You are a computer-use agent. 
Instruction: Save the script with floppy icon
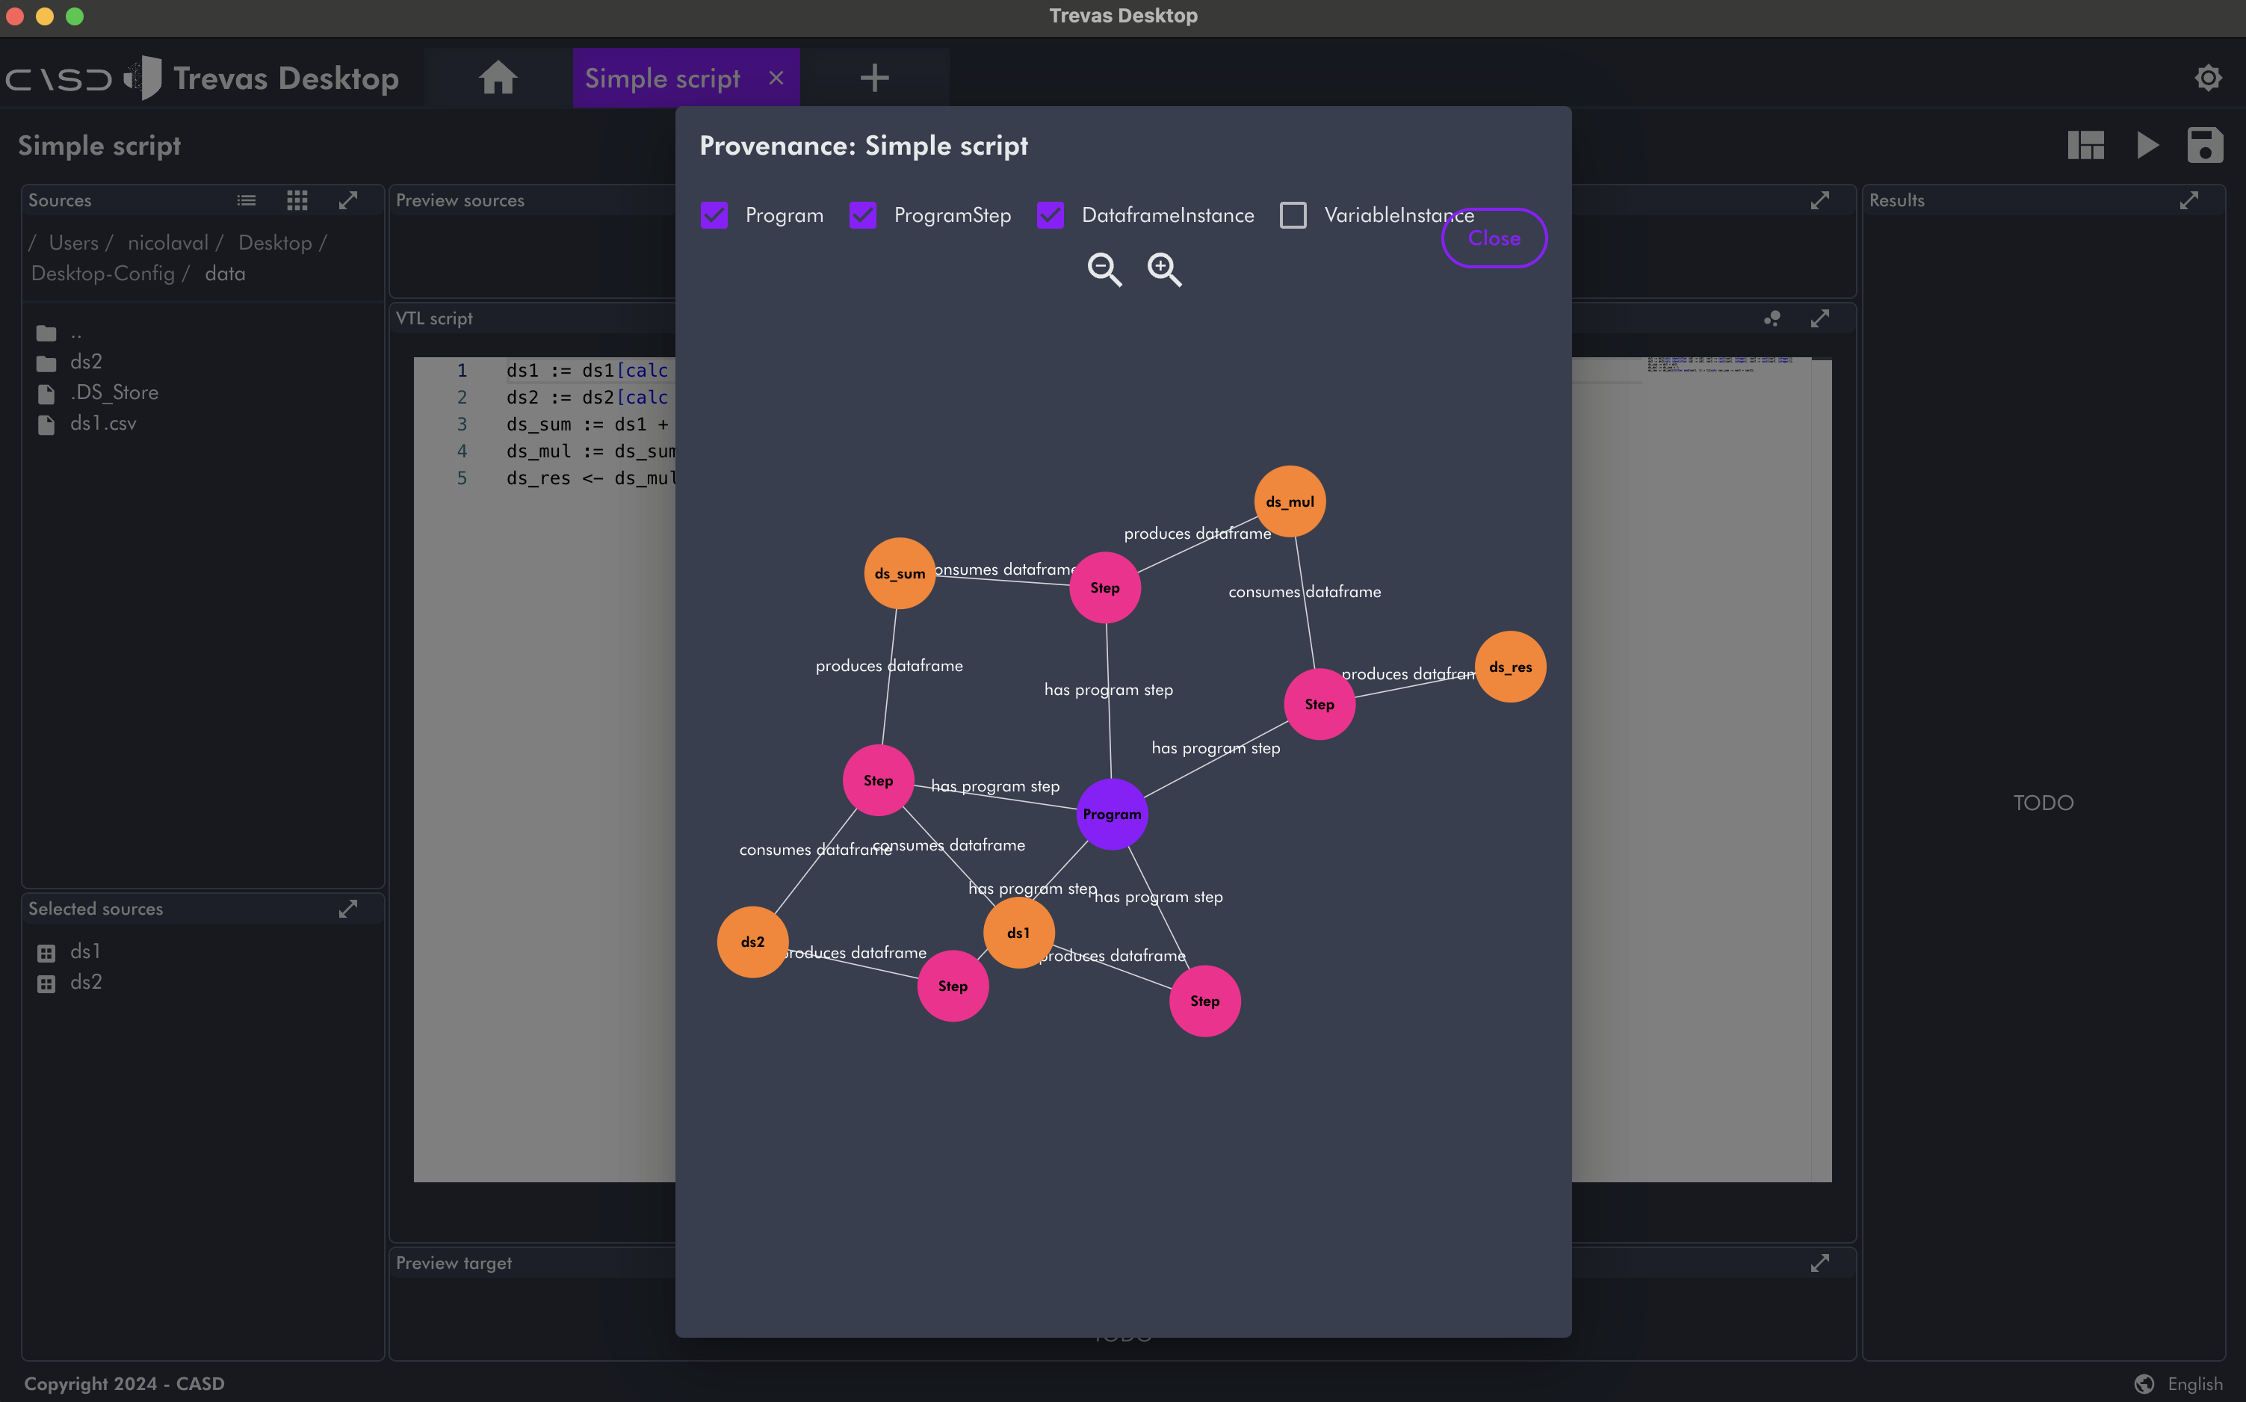(2205, 146)
